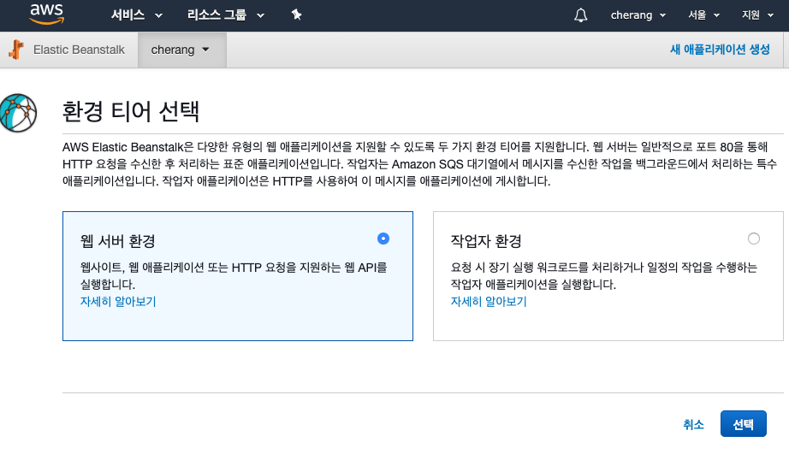Open 자세히 알아보기 under 웹 서버 환경
The width and height of the screenshot is (789, 454).
118,302
